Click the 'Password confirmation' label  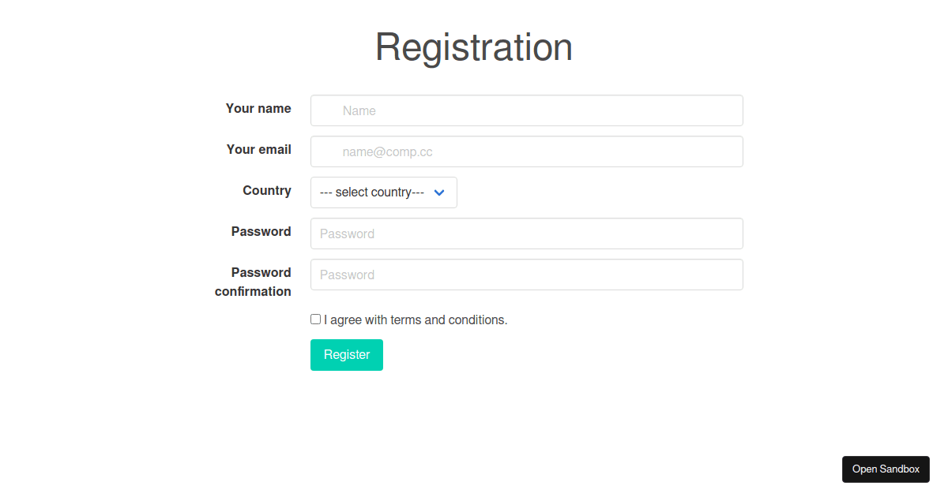(253, 282)
